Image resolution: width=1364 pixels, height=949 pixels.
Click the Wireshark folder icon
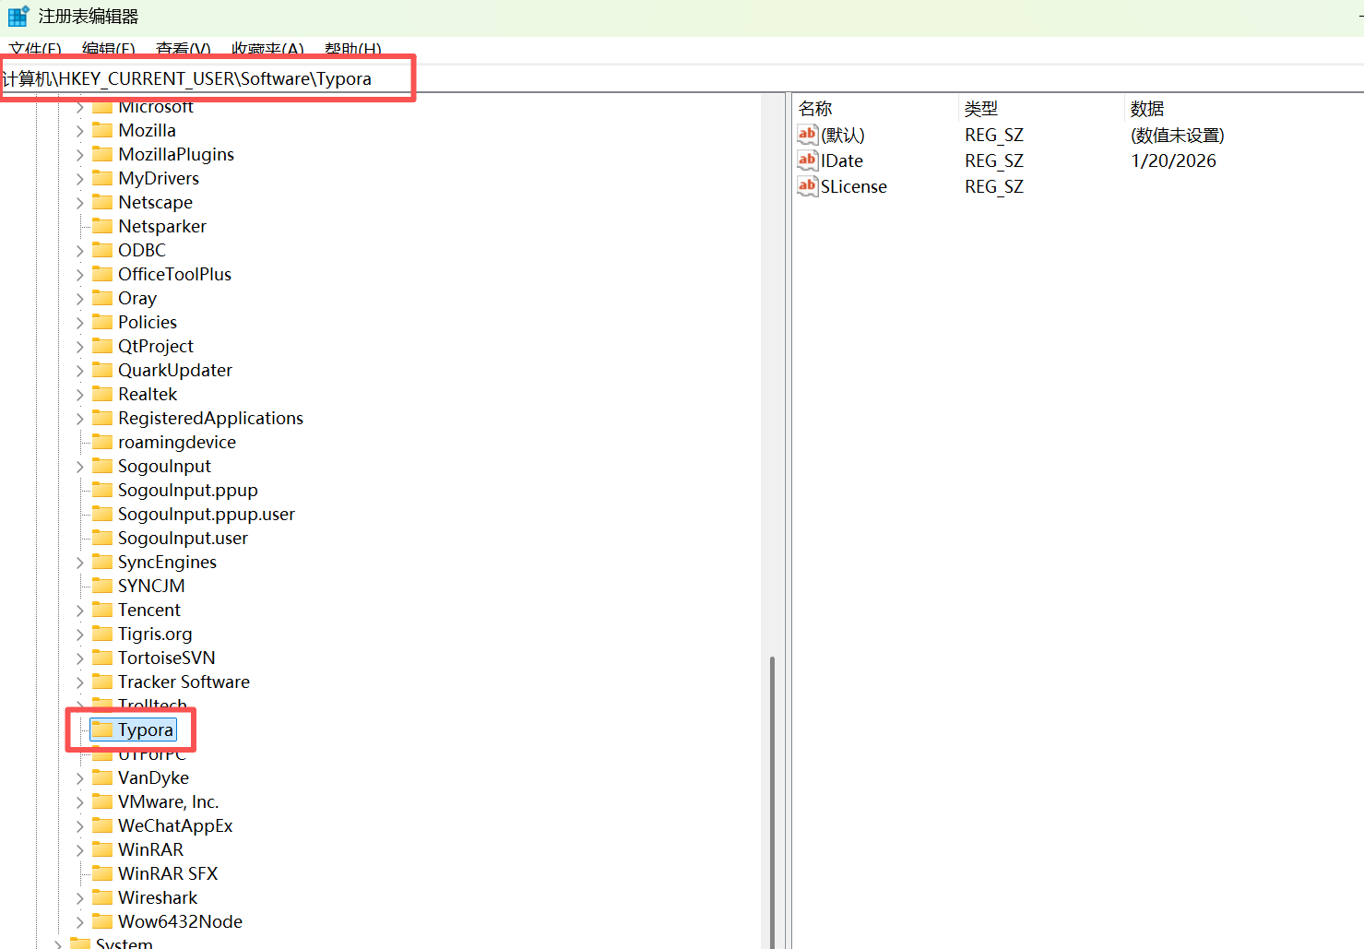click(x=102, y=897)
